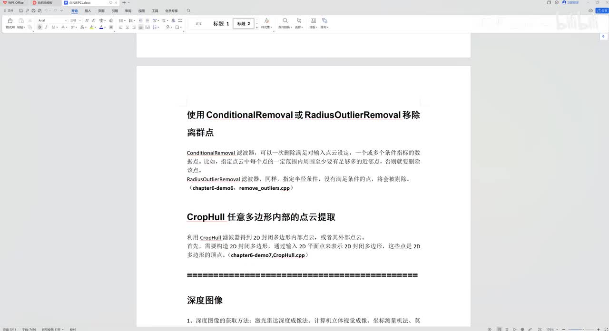Toggle Italic formatting
609x331 pixels.
(x=46, y=27)
